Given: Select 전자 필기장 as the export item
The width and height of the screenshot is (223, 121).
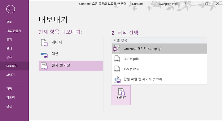Looking at the screenshot, I should [71, 66].
